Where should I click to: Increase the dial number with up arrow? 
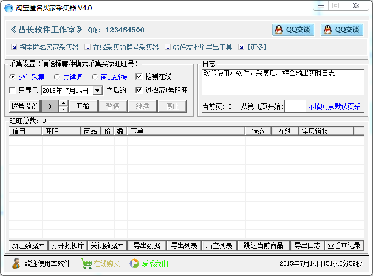point(64,103)
